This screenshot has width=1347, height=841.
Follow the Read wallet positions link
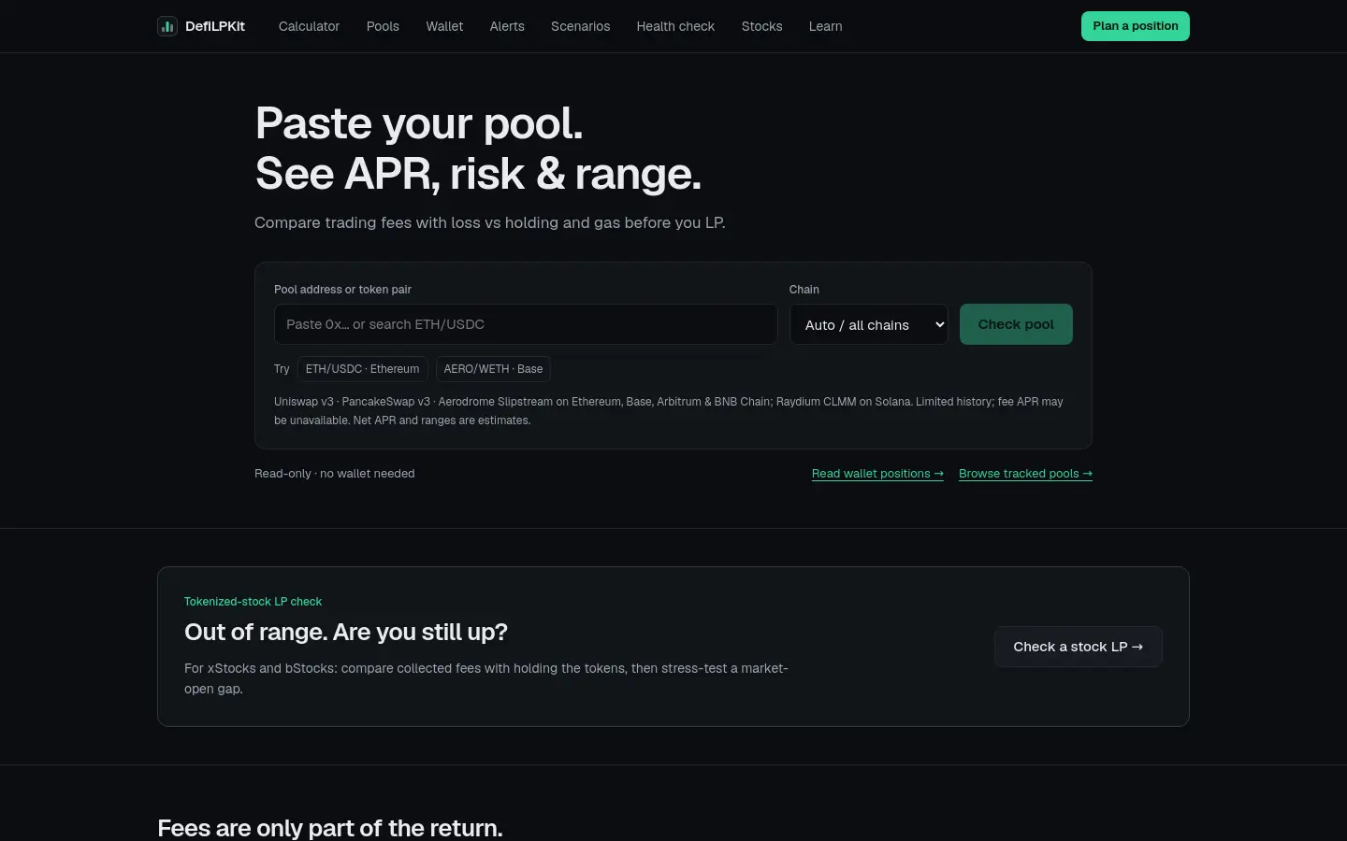(877, 474)
